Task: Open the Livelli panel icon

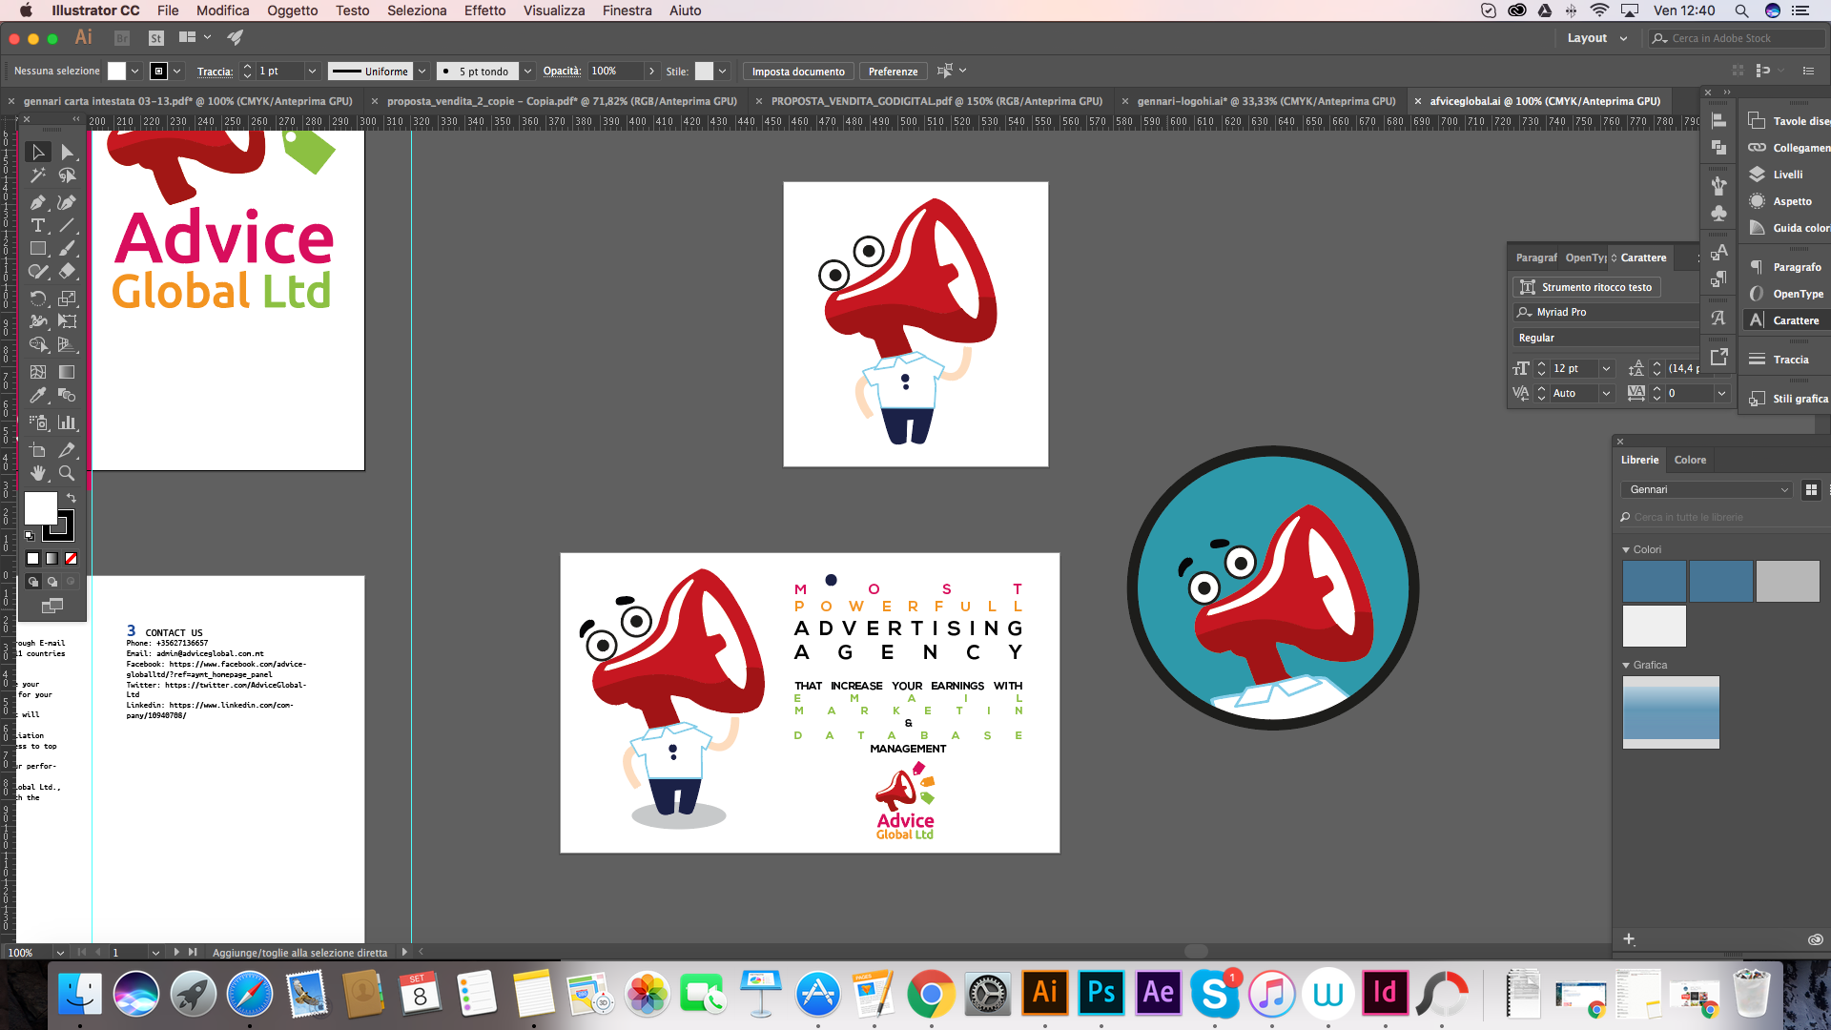Action: 1758,175
